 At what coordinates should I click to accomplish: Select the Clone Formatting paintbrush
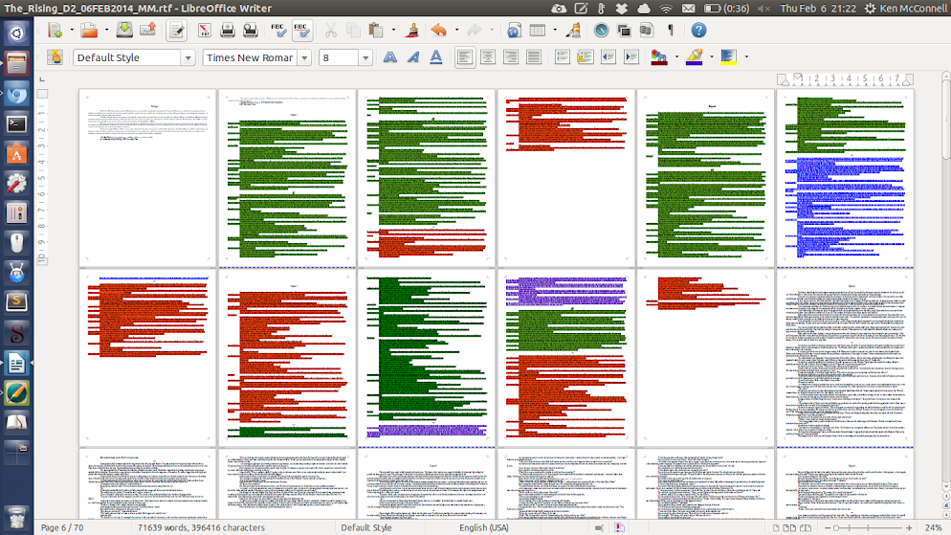coord(413,31)
